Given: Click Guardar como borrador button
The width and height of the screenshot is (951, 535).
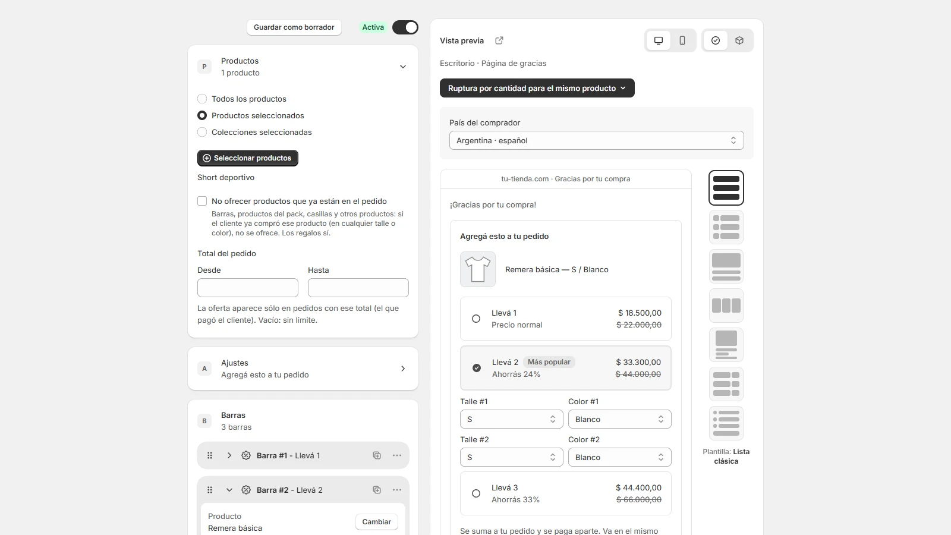Looking at the screenshot, I should tap(294, 27).
